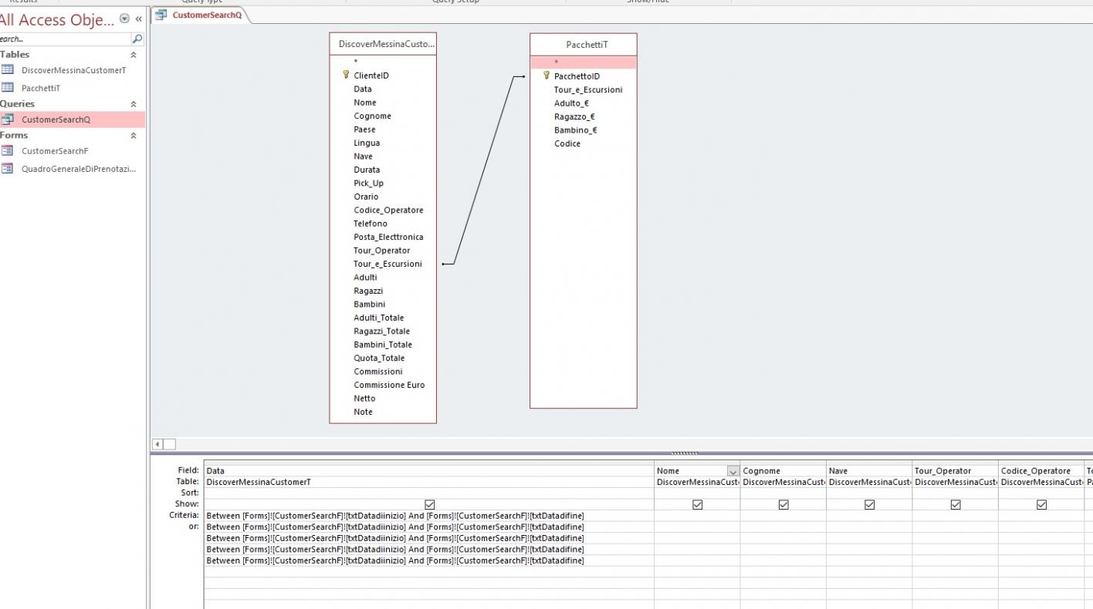The image size is (1093, 609).
Task: Click the PacchettiT table icon in navigation pane
Action: click(x=8, y=88)
